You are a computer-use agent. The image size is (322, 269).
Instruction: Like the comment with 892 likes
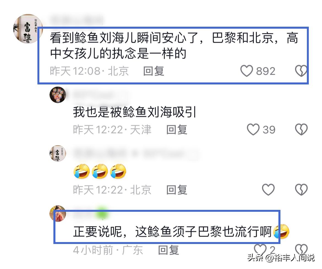(x=246, y=71)
